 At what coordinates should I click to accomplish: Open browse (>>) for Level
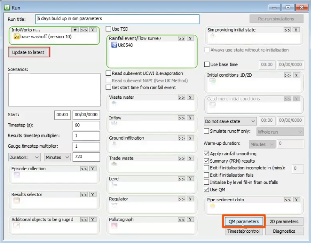pos(181,179)
